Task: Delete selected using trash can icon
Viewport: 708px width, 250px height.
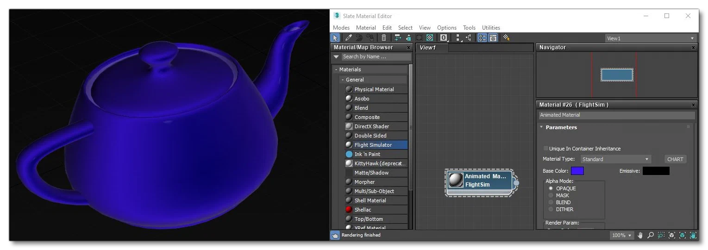Action: (383, 38)
